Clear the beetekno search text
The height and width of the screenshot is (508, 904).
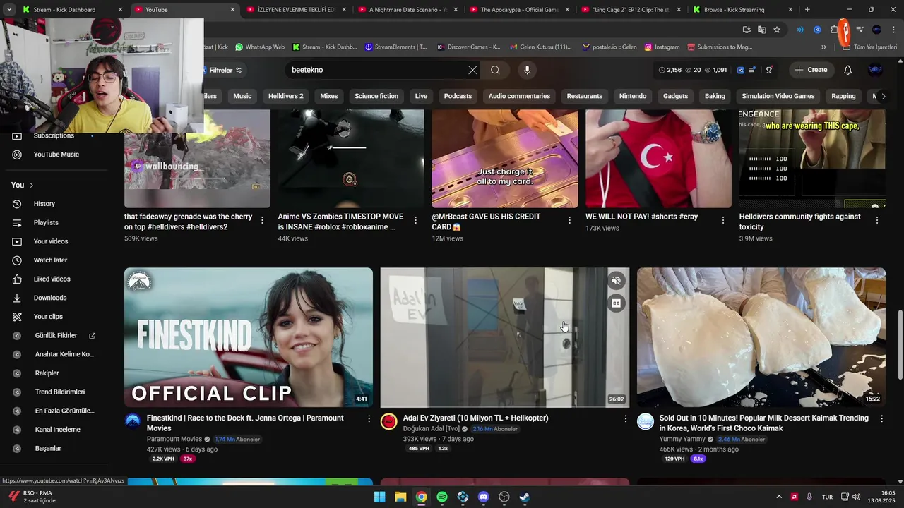(x=472, y=70)
